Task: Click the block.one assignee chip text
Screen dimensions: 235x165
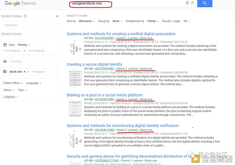Action: tap(16, 72)
